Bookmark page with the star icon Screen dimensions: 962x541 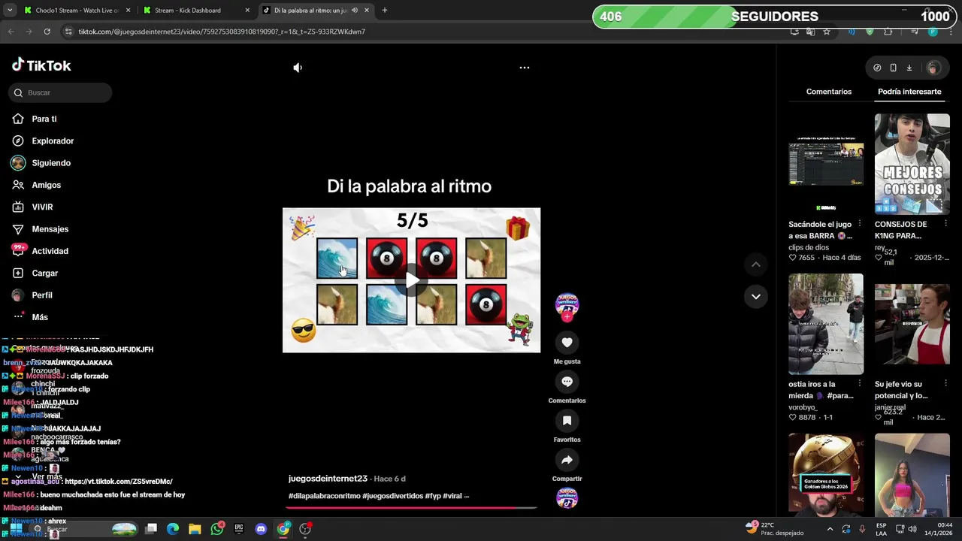(x=827, y=32)
